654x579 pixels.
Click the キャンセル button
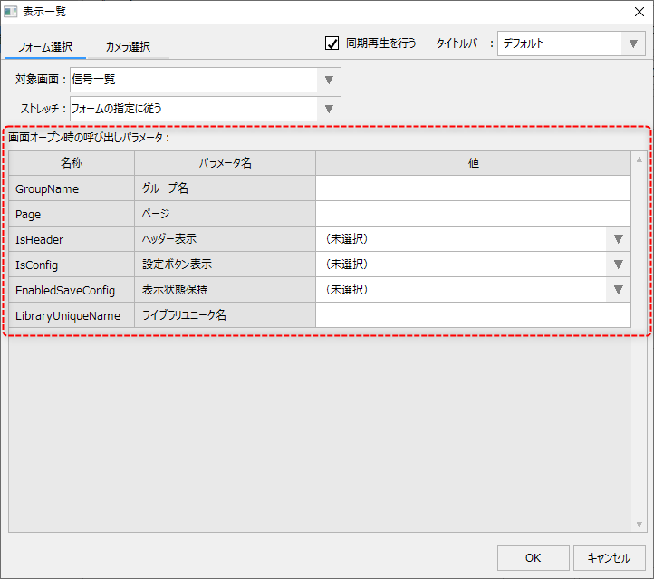coord(609,558)
